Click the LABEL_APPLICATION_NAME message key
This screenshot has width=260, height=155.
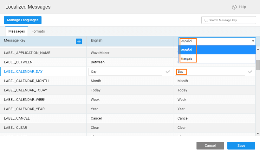coord(27,53)
